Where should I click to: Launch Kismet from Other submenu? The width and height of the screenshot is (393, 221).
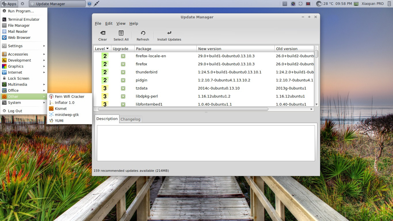click(x=69, y=108)
